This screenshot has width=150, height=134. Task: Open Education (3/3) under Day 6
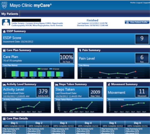[x=132, y=131]
